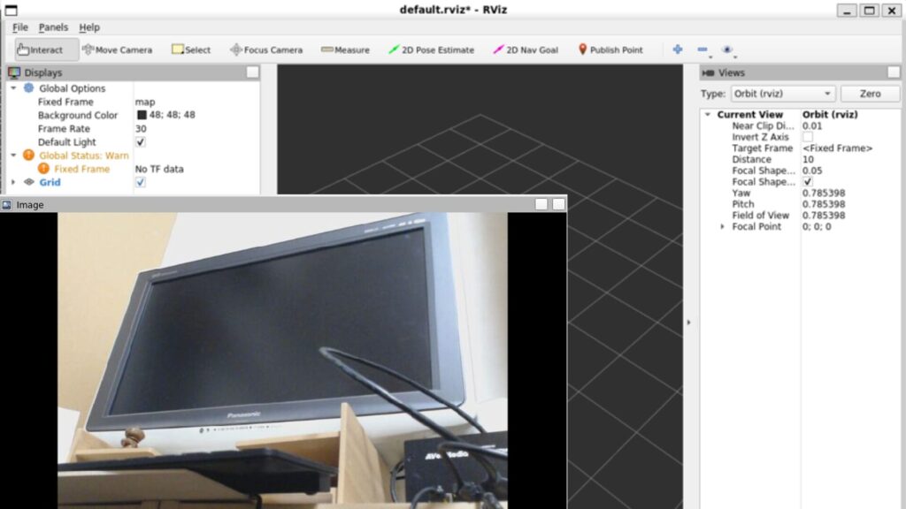Select the 2D Nav Goal tool
Screen dimensions: 906x509
tap(526, 50)
